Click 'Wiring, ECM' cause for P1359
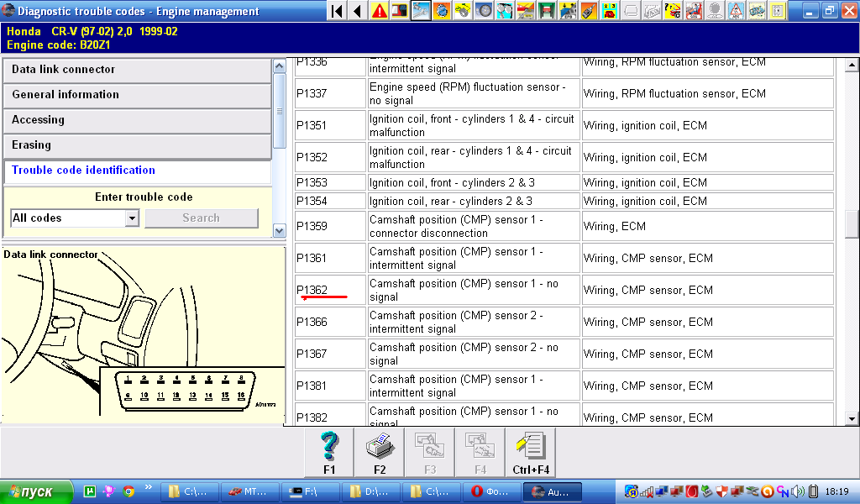860x504 pixels. pos(614,227)
